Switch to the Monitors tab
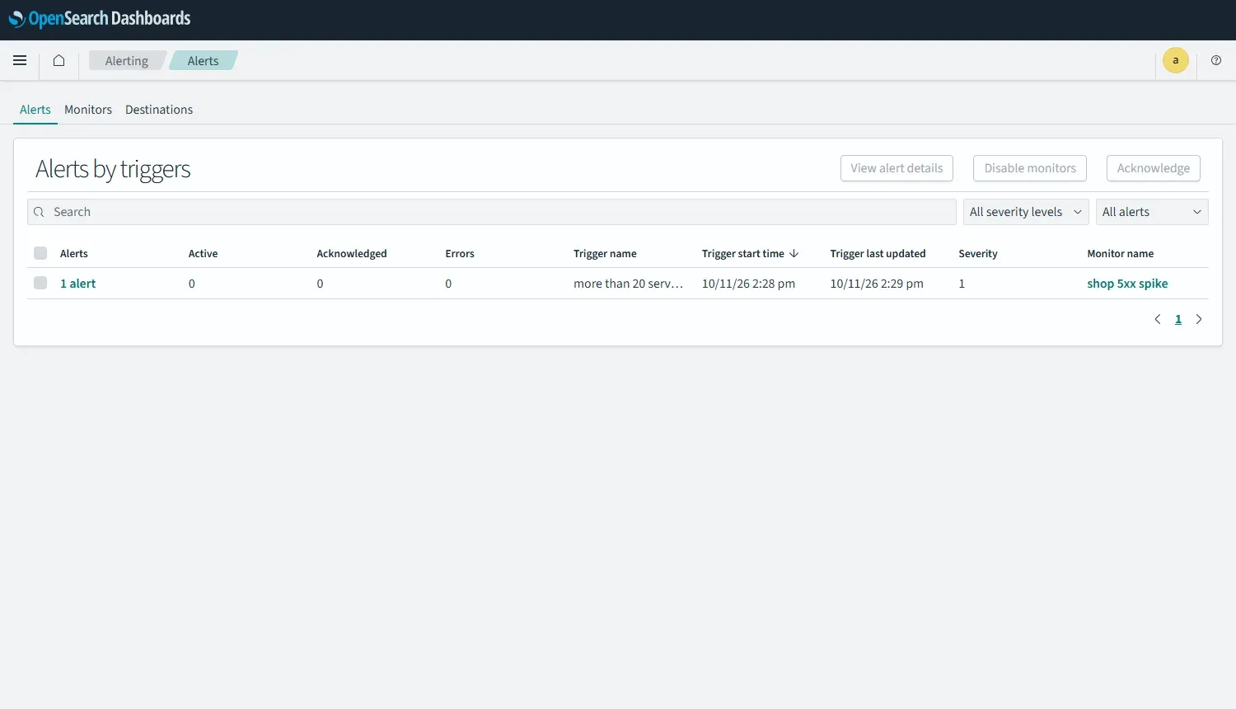Image resolution: width=1236 pixels, height=709 pixels. click(88, 110)
